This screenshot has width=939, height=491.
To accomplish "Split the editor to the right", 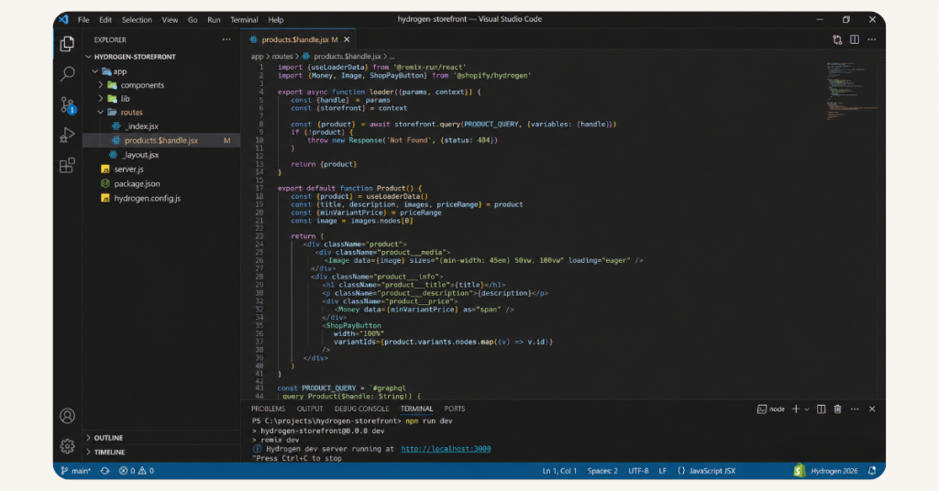I will (x=855, y=39).
